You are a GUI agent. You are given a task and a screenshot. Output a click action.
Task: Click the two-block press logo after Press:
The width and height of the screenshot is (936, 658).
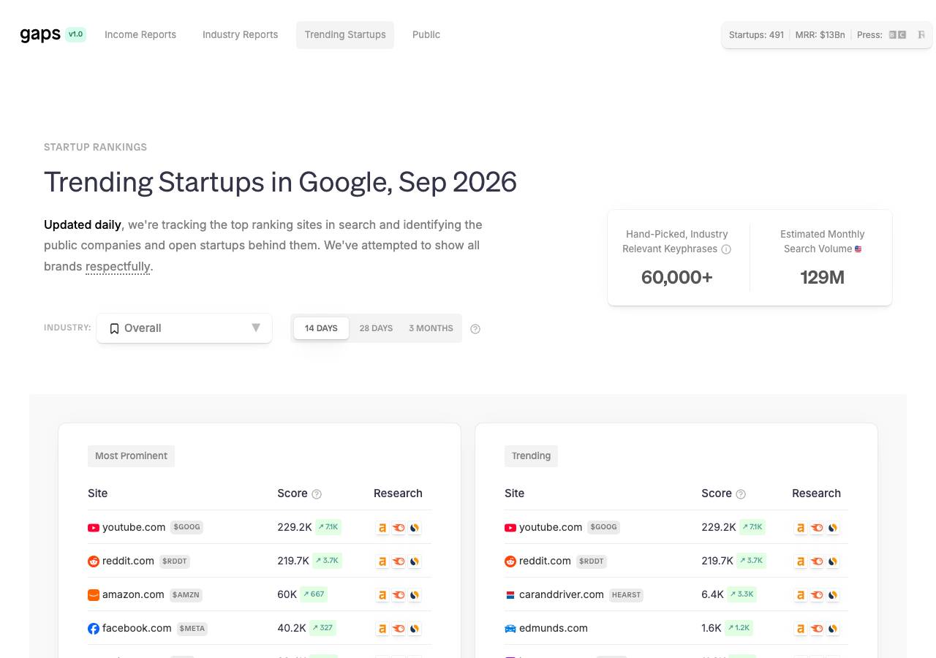(x=897, y=34)
